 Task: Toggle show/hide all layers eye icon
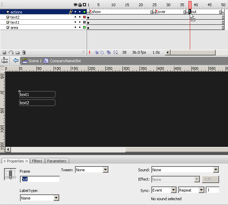75,4
